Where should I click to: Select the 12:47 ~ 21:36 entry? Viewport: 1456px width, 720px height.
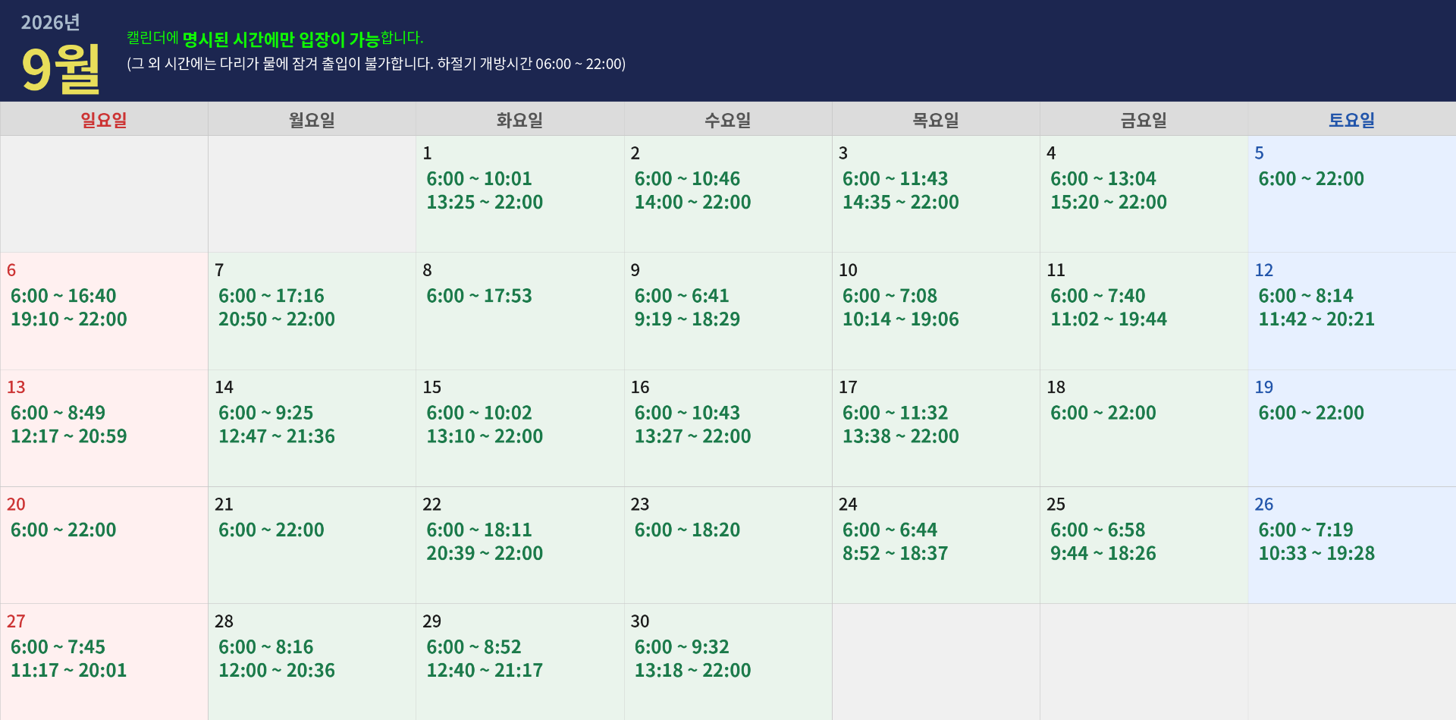(x=277, y=436)
